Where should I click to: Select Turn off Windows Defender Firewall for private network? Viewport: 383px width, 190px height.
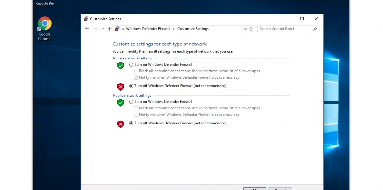tap(131, 86)
